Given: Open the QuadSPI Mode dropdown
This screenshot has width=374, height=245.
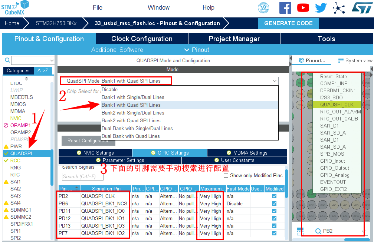Looking at the screenshot, I should pos(275,81).
